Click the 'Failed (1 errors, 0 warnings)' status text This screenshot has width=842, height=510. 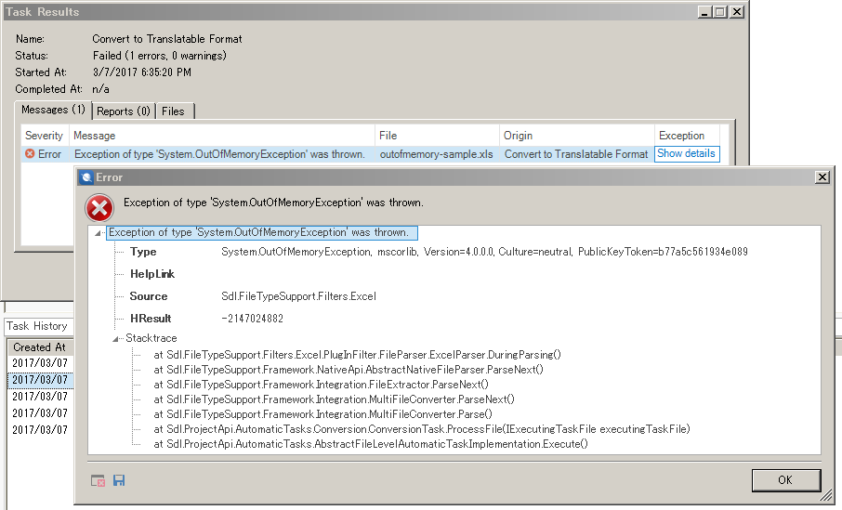tap(160, 56)
